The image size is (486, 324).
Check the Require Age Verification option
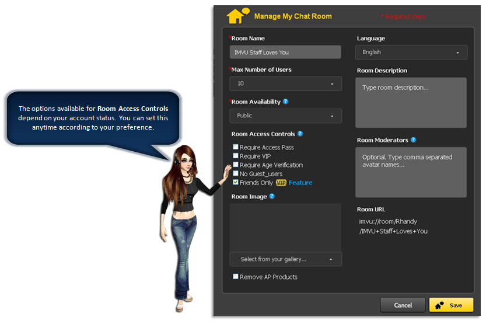click(236, 165)
